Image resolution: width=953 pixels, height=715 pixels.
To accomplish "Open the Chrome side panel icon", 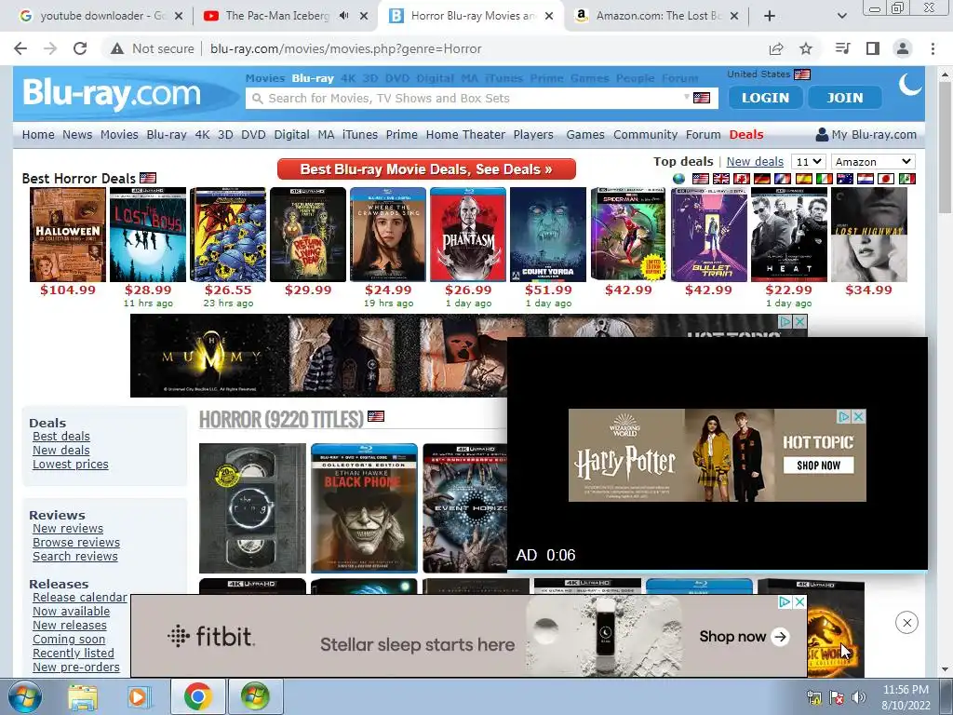I will 873,48.
